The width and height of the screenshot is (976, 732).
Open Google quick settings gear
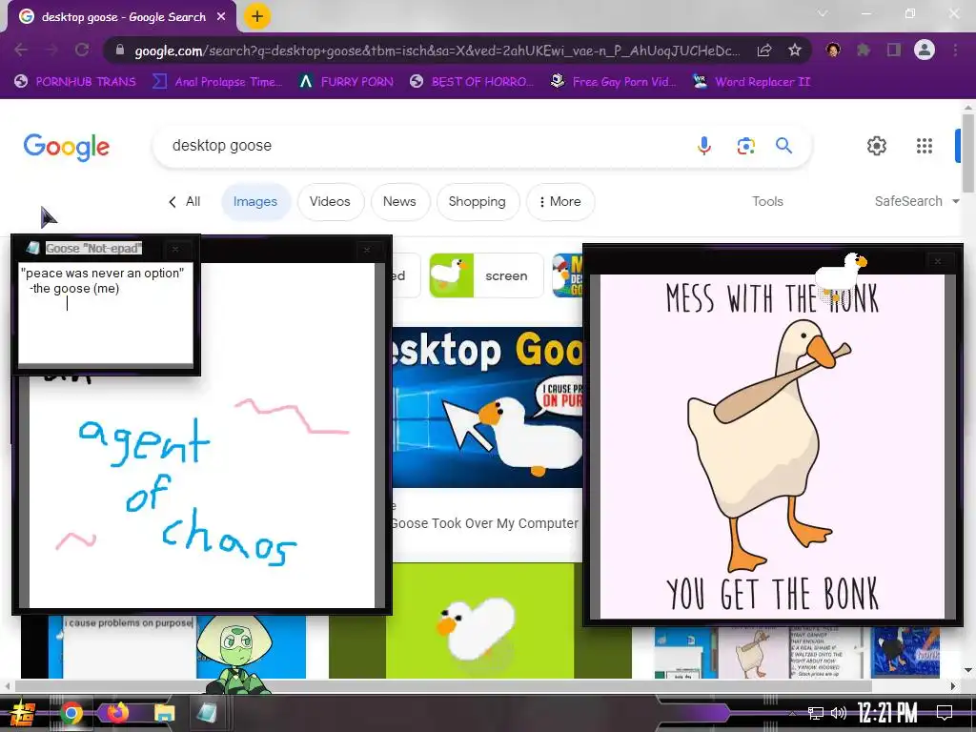[x=877, y=146]
